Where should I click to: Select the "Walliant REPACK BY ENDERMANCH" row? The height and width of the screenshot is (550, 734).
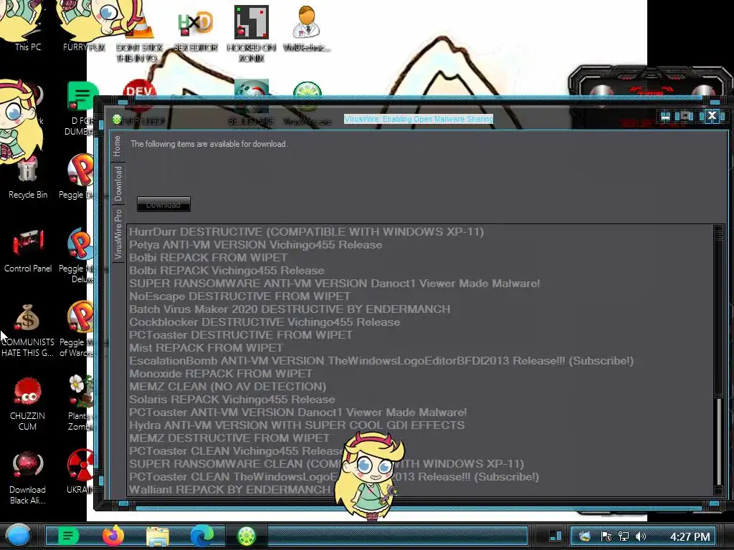(420, 490)
